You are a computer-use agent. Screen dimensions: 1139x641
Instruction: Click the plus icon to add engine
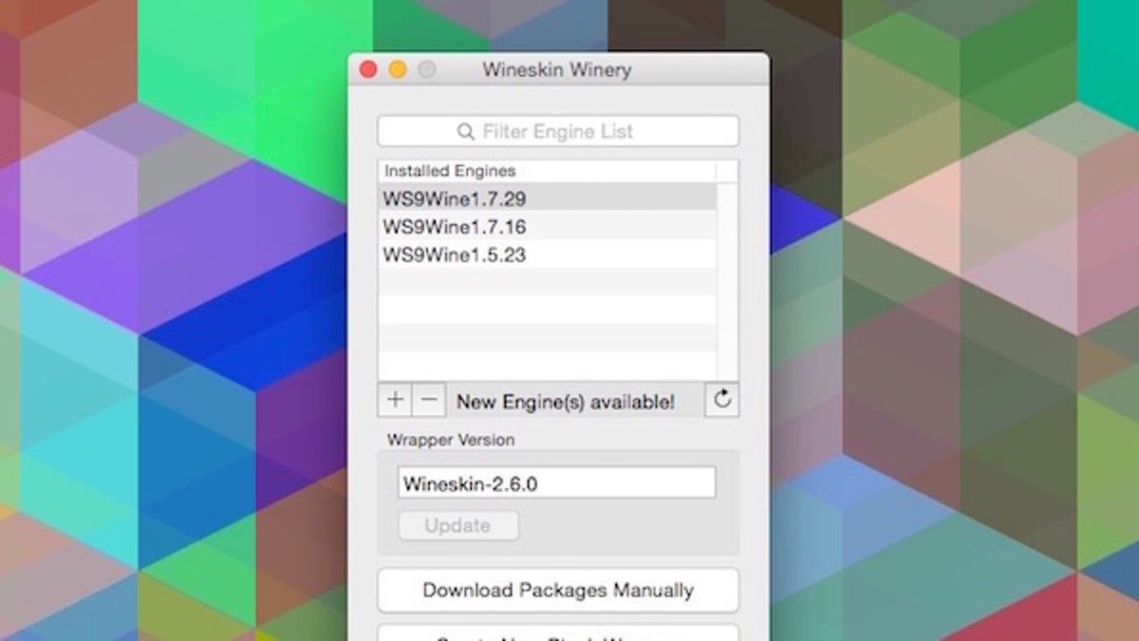pyautogui.click(x=395, y=400)
